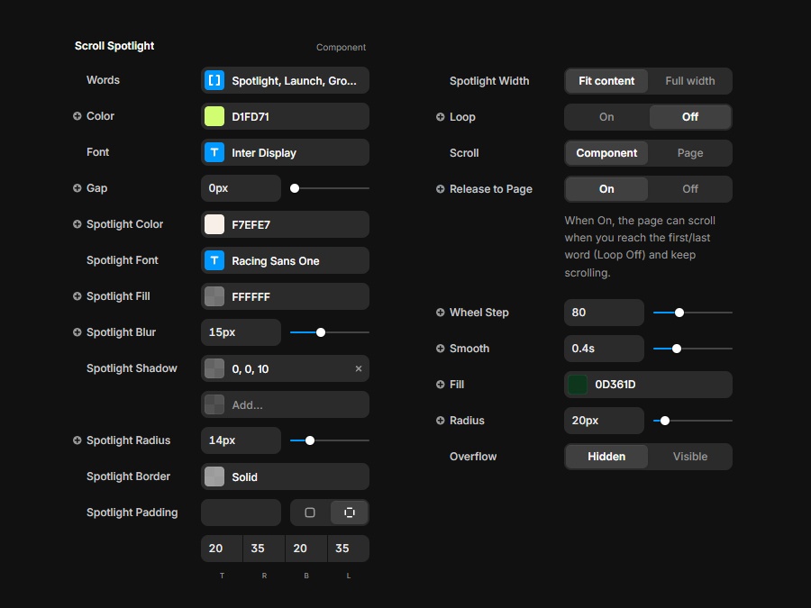Screen dimensions: 811x608
Task: Click the plus icon beside Wheel Step
Action: tap(441, 313)
